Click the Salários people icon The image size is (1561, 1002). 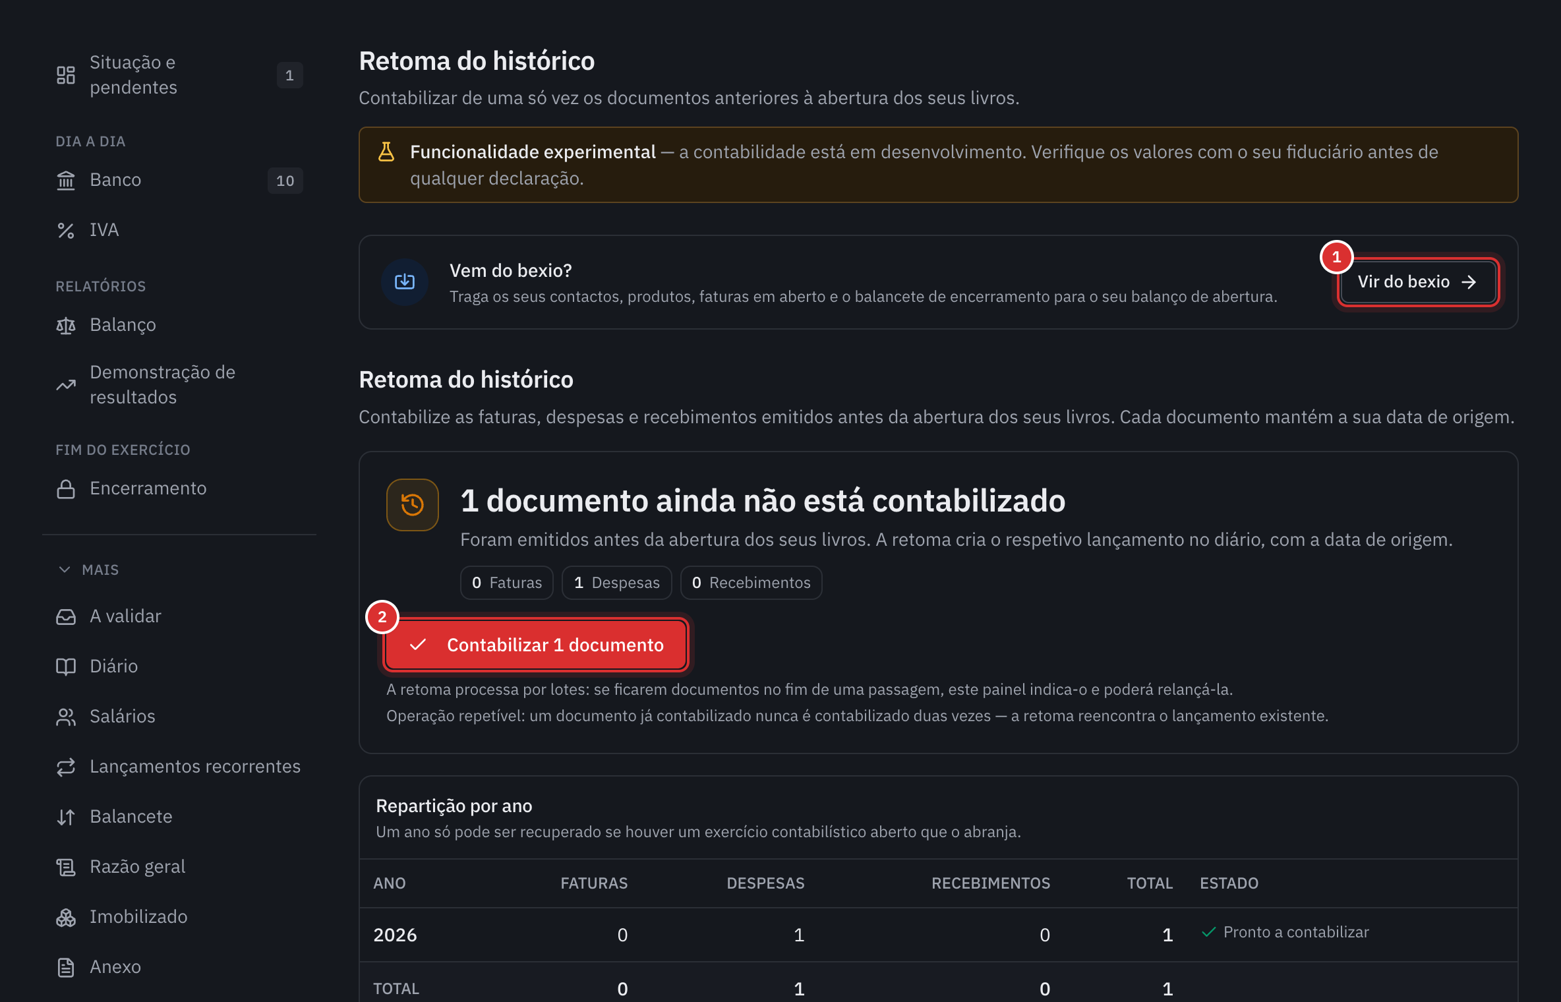click(66, 717)
